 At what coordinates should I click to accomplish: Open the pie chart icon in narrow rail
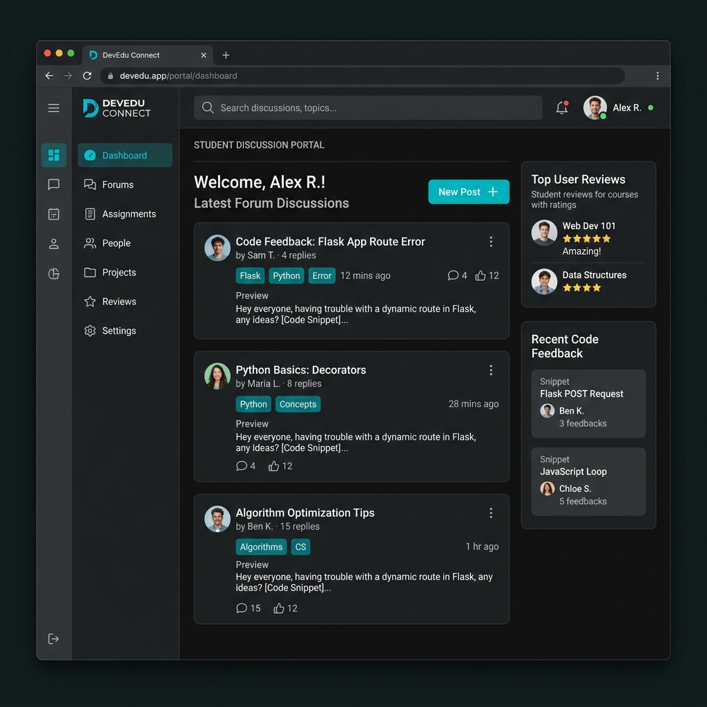tap(54, 273)
